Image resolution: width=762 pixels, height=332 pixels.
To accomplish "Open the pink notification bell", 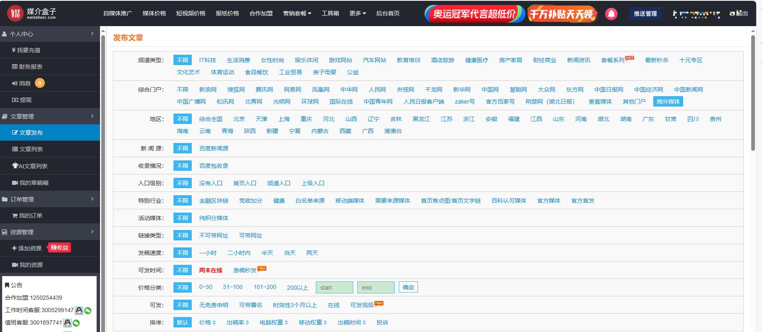I will click(611, 14).
